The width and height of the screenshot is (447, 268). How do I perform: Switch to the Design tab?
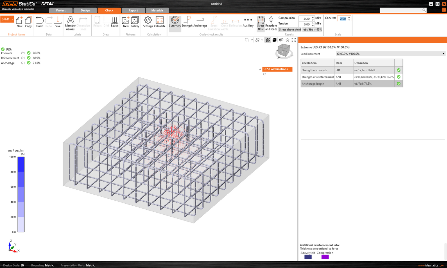pyautogui.click(x=85, y=10)
